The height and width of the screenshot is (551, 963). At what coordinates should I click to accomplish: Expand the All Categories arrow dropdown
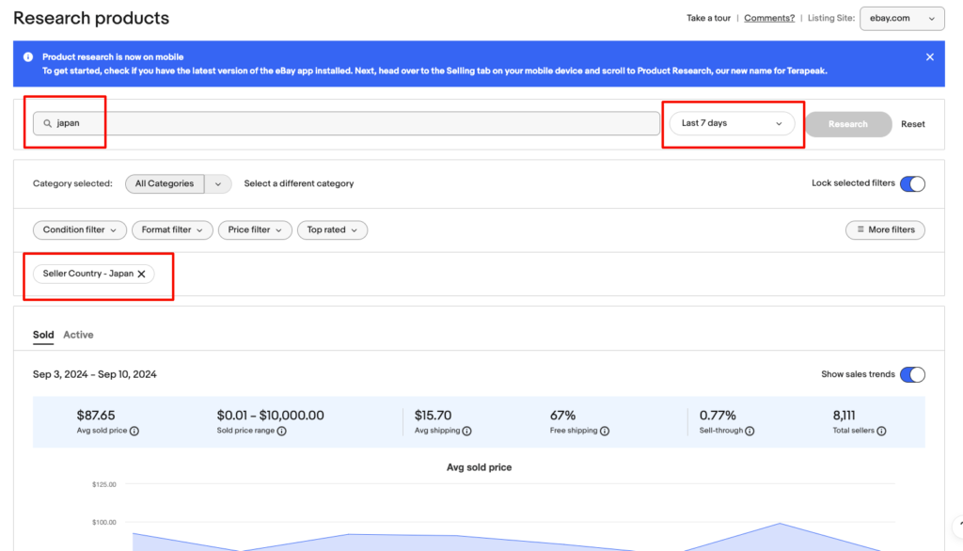[x=218, y=183]
